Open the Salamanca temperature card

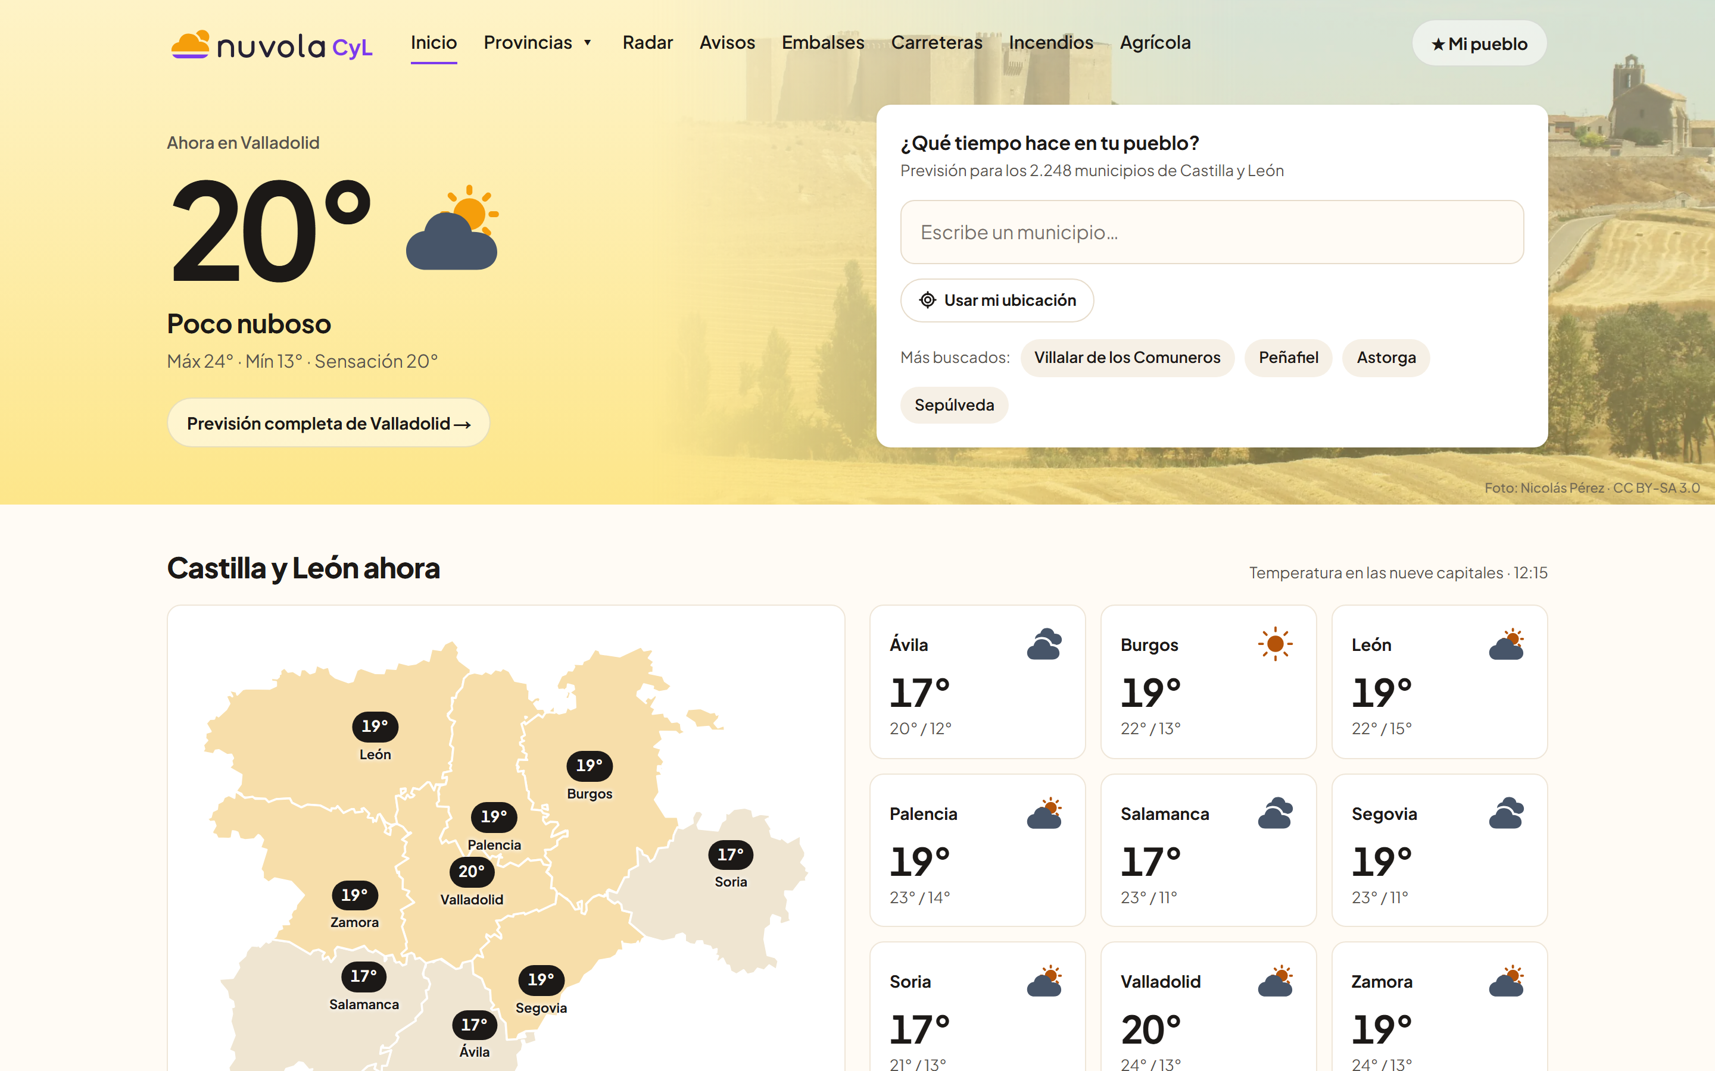coord(1208,850)
